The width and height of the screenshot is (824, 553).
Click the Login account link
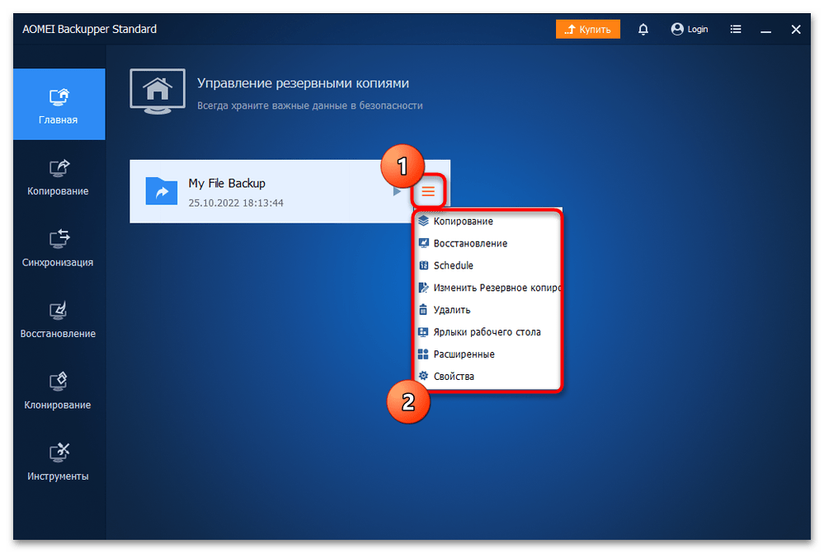coord(690,30)
